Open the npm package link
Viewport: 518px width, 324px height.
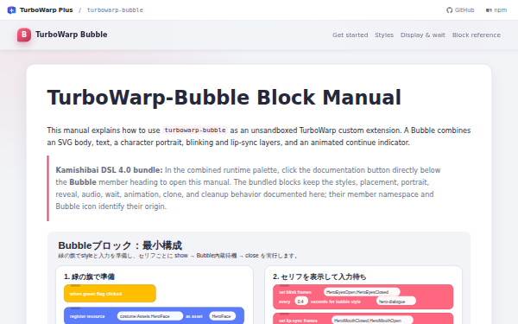tap(496, 10)
